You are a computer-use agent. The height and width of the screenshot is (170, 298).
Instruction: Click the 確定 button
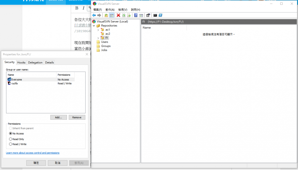[x=36, y=163]
